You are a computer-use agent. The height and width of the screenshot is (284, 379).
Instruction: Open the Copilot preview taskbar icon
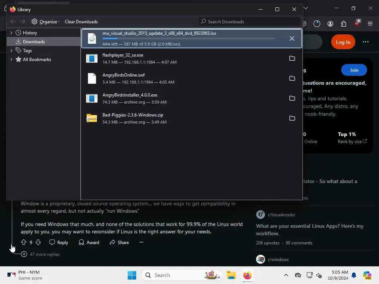point(367,275)
